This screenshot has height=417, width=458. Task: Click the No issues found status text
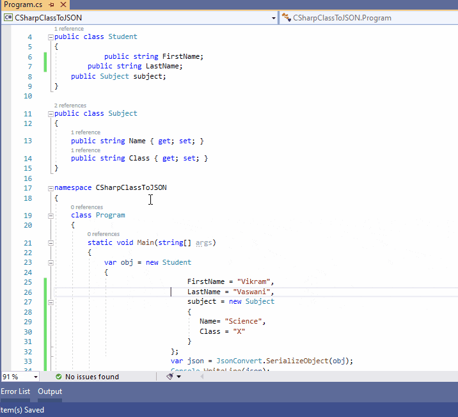pos(92,377)
